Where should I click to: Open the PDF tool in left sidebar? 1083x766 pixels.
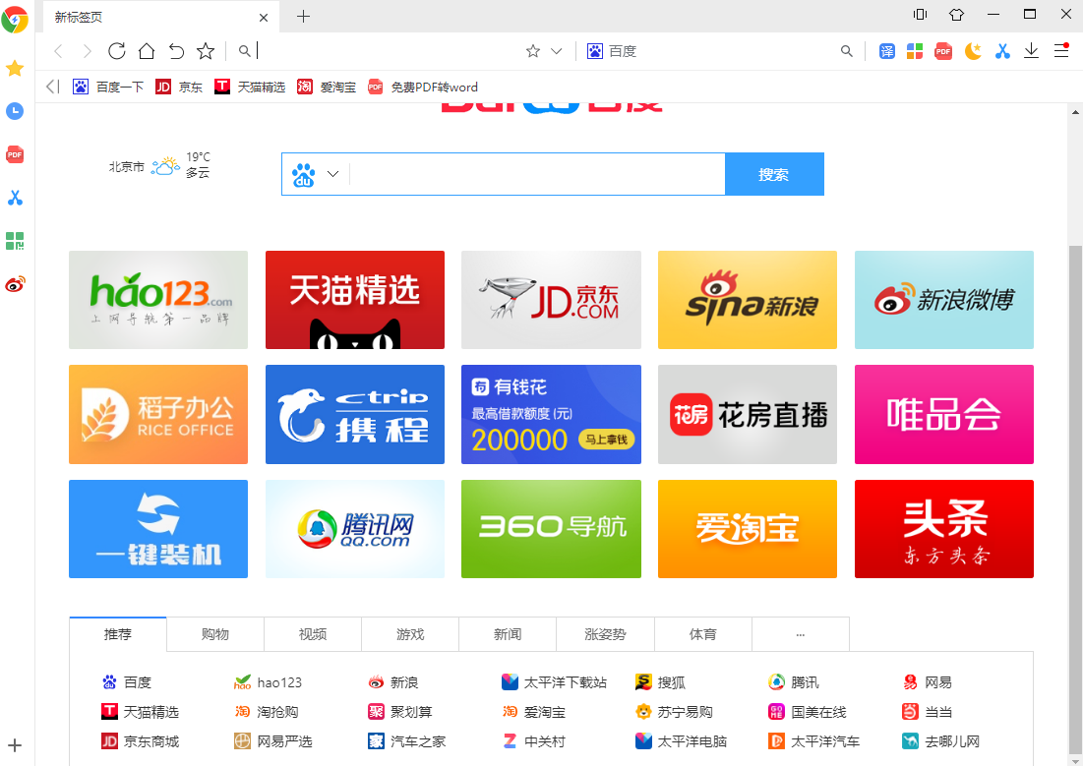(x=15, y=154)
